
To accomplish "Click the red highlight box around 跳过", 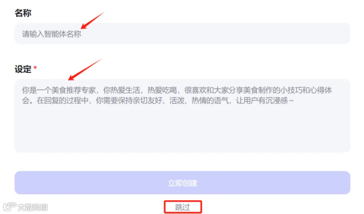I will pos(183,207).
